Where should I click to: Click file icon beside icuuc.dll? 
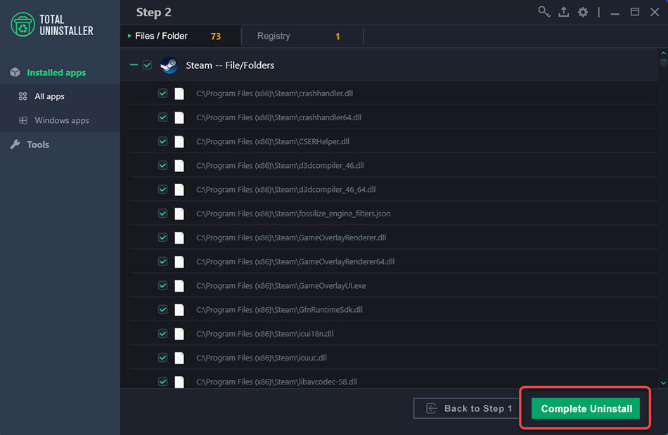click(x=179, y=358)
